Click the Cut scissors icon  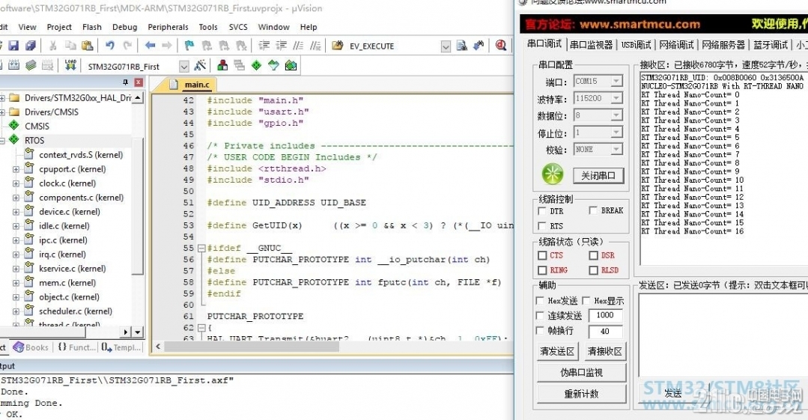pos(52,46)
